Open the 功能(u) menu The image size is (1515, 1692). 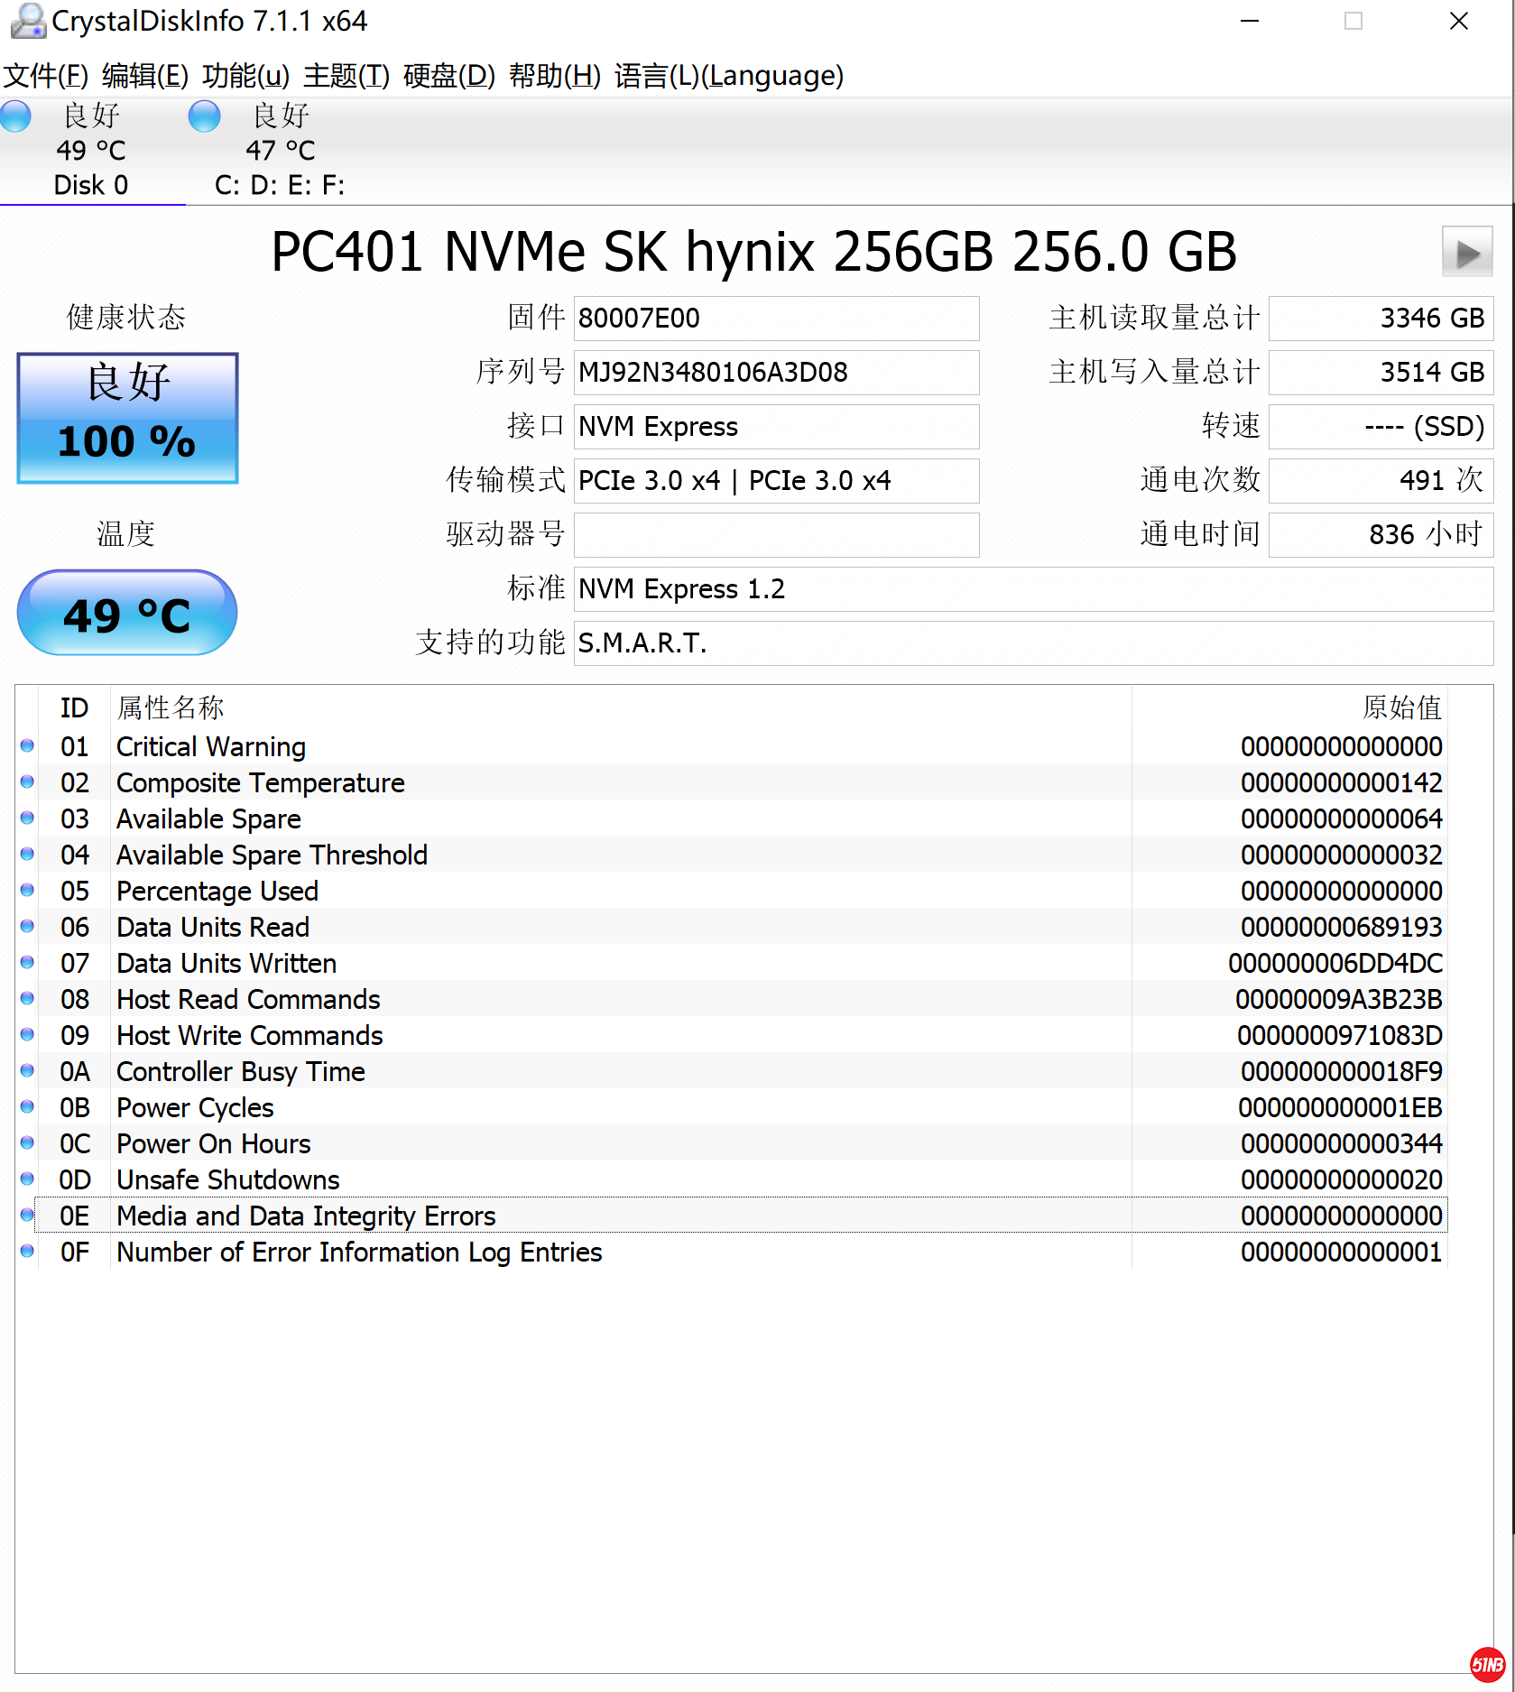(x=245, y=76)
